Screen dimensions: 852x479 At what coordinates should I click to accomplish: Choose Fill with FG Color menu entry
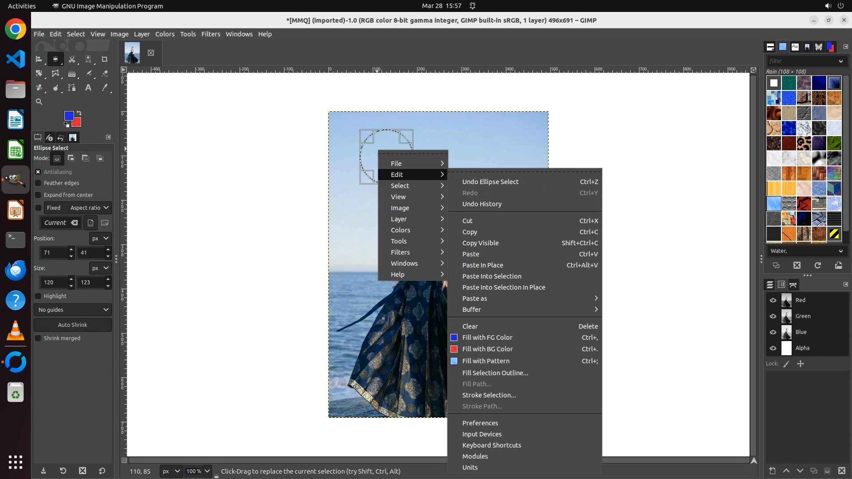click(x=487, y=338)
